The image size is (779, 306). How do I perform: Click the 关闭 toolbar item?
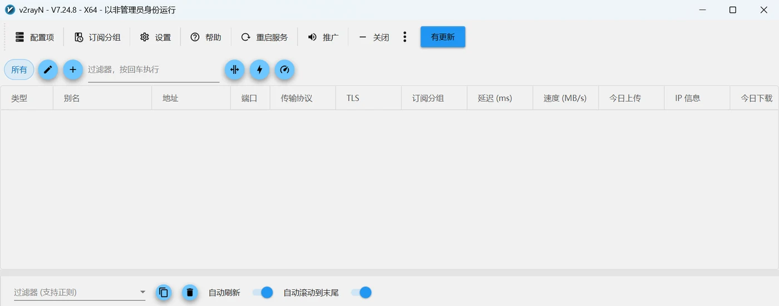[x=374, y=37]
